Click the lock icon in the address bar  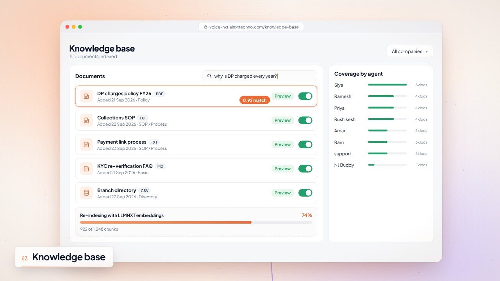pyautogui.click(x=205, y=27)
